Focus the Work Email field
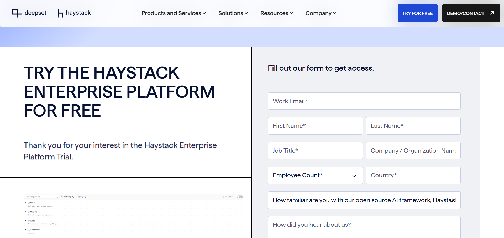 364,101
